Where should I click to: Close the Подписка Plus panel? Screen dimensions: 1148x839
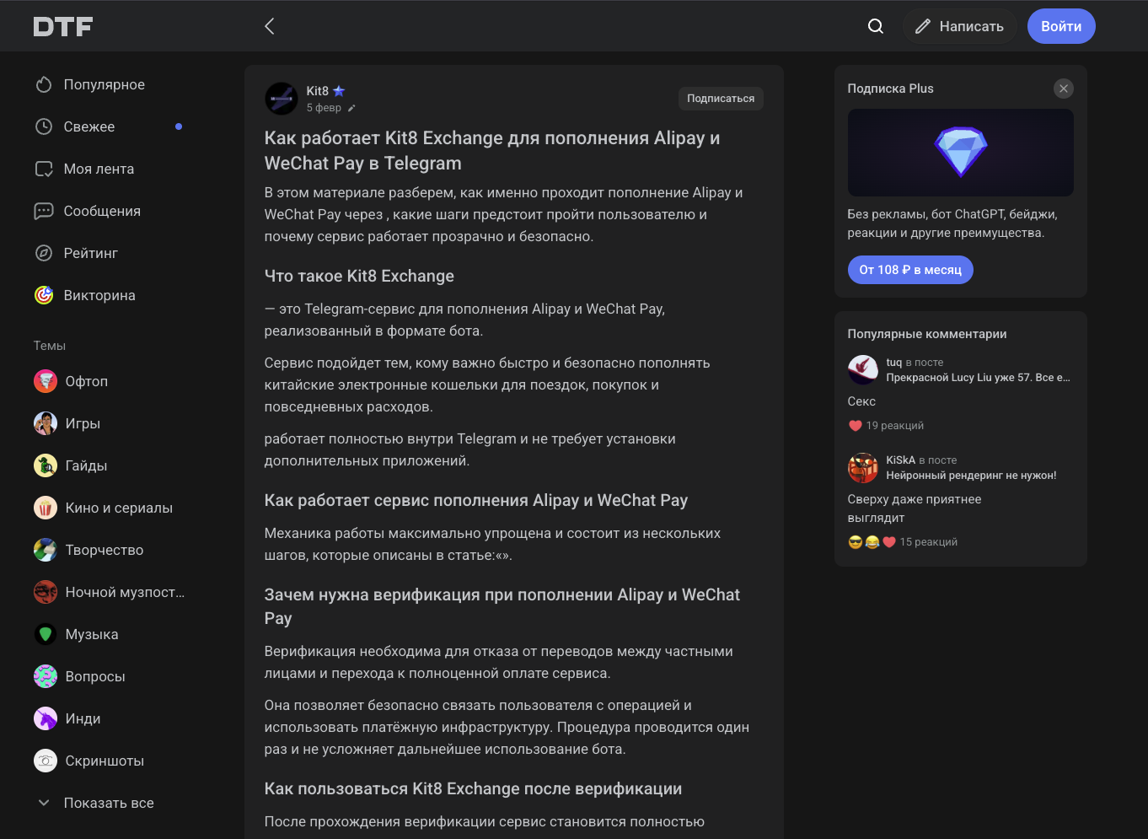[1063, 89]
